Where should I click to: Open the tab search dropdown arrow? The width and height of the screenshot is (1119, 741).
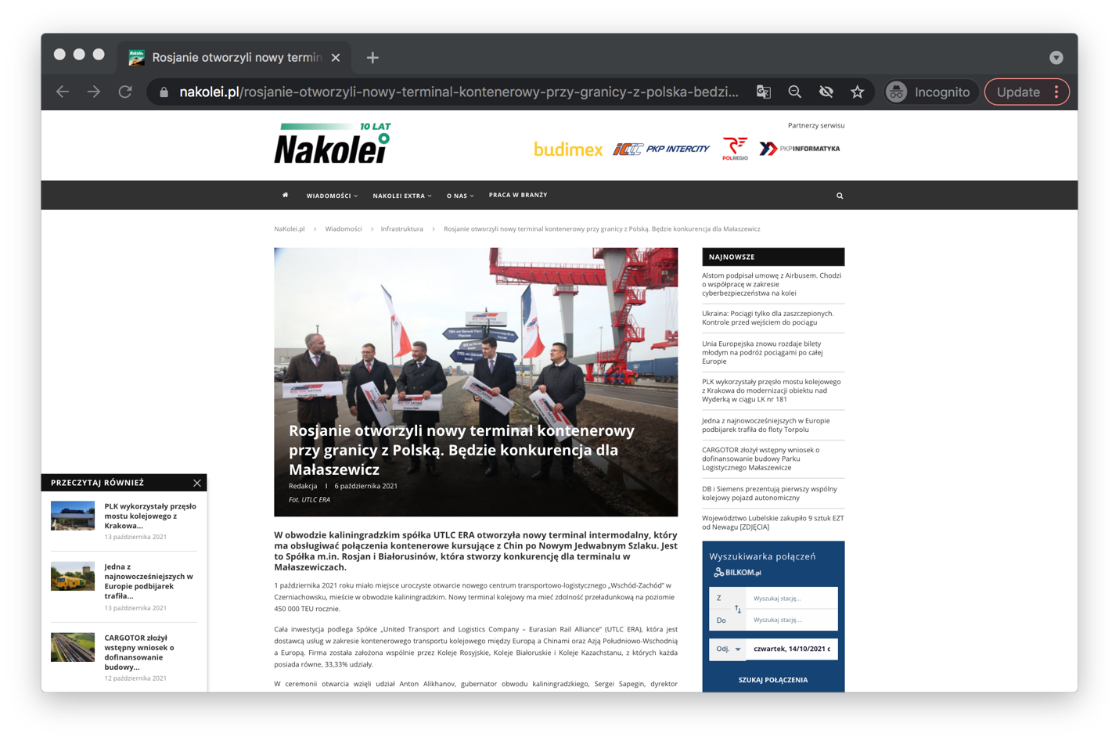(x=1056, y=58)
